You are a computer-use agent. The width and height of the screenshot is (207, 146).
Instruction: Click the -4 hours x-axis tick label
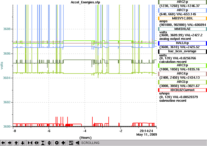(85, 131)
